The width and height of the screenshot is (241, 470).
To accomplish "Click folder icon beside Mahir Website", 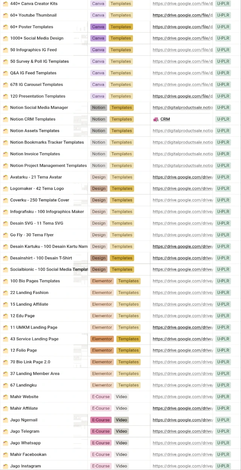I will 5,397.
